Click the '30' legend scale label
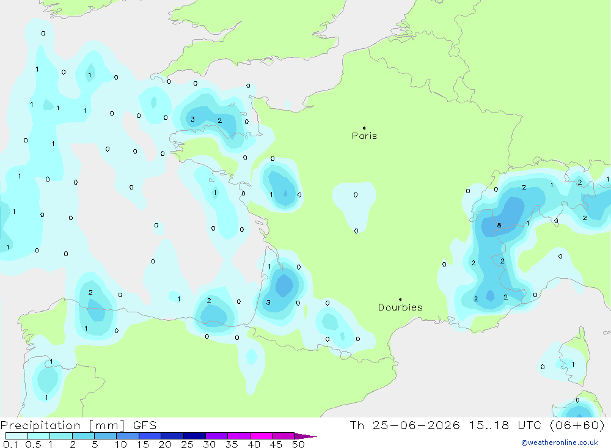The width and height of the screenshot is (611, 448). click(209, 444)
